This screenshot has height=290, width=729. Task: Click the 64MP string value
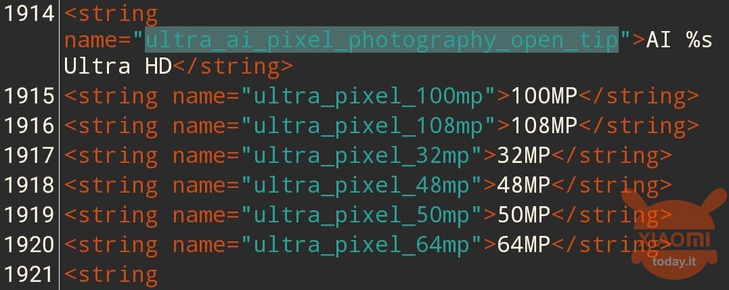(x=523, y=245)
